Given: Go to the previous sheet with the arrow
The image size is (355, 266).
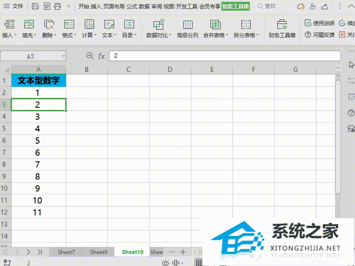Looking at the screenshot, I should 17,252.
